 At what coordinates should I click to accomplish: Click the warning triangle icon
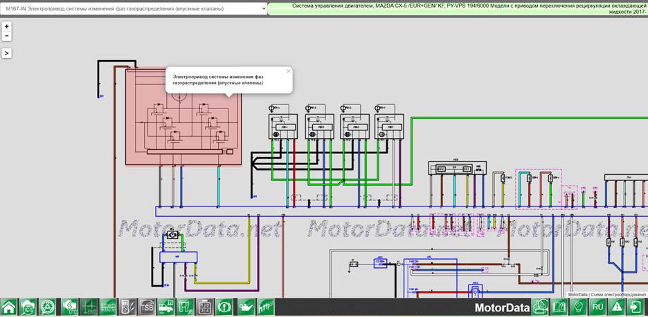pos(618,307)
